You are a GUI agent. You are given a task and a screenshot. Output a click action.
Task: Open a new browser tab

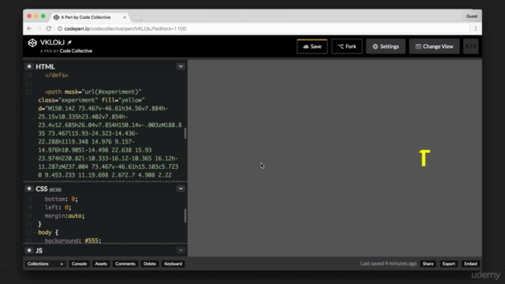point(137,17)
